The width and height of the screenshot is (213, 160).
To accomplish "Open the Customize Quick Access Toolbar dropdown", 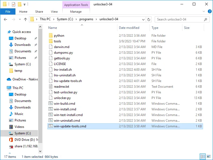I will (25, 5).
